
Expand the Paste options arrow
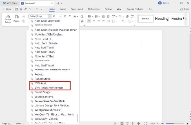coord(20,21)
